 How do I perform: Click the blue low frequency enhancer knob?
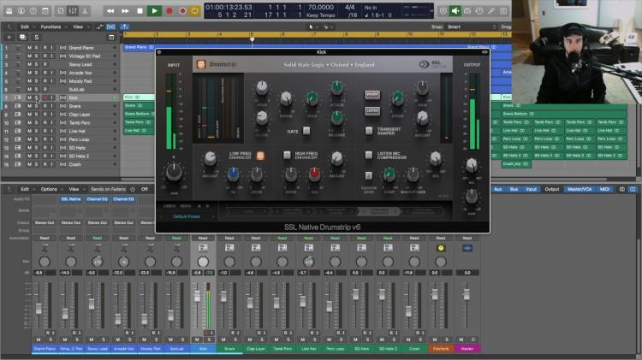(x=233, y=174)
